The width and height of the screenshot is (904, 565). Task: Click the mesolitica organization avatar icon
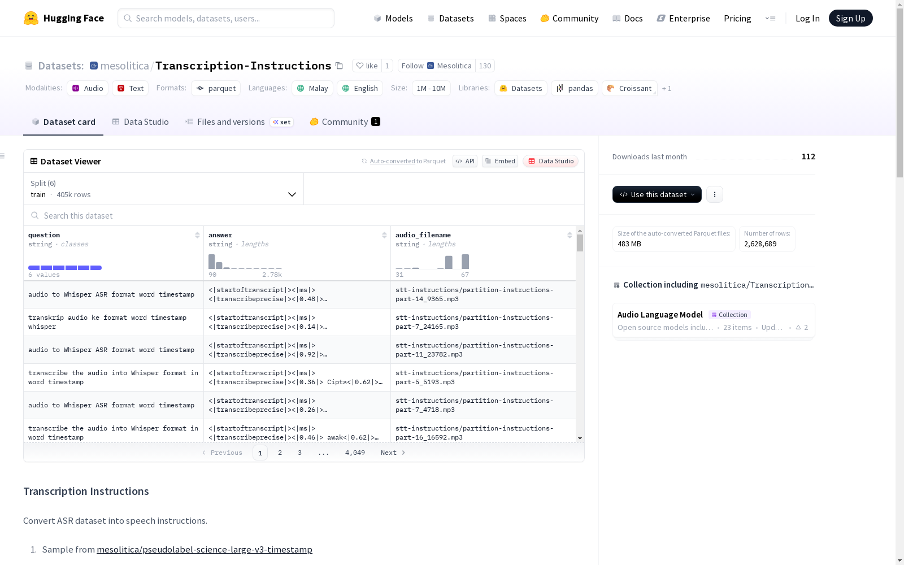[x=94, y=66]
